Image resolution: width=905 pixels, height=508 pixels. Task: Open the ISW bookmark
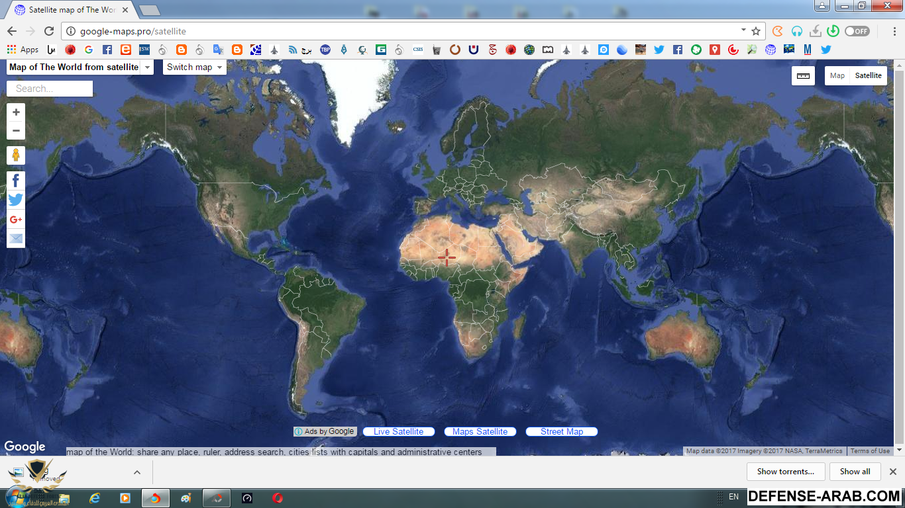(144, 50)
